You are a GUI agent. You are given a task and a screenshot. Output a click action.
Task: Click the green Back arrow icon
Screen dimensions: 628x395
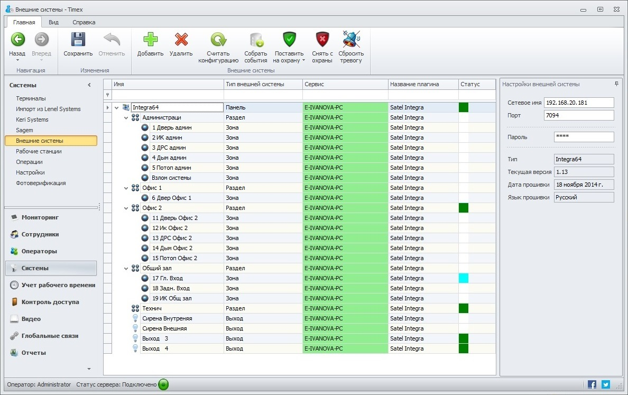17,40
